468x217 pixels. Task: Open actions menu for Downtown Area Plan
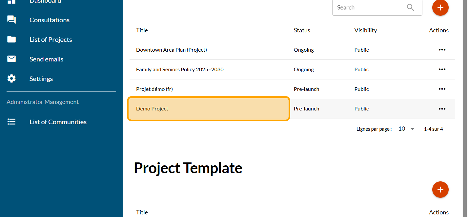[442, 50]
